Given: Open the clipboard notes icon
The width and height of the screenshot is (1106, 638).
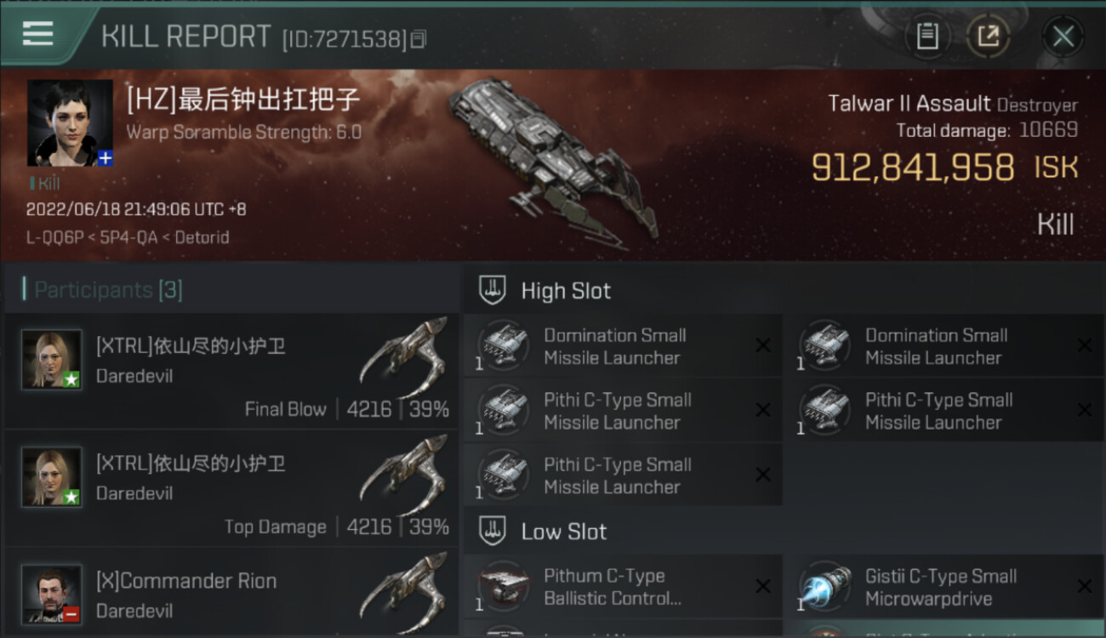Looking at the screenshot, I should coord(926,37).
